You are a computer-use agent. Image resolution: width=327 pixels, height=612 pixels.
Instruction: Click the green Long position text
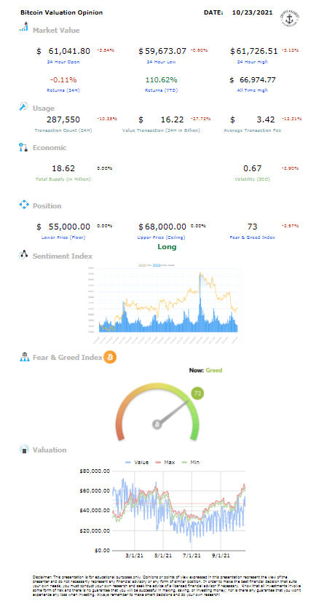tap(167, 247)
